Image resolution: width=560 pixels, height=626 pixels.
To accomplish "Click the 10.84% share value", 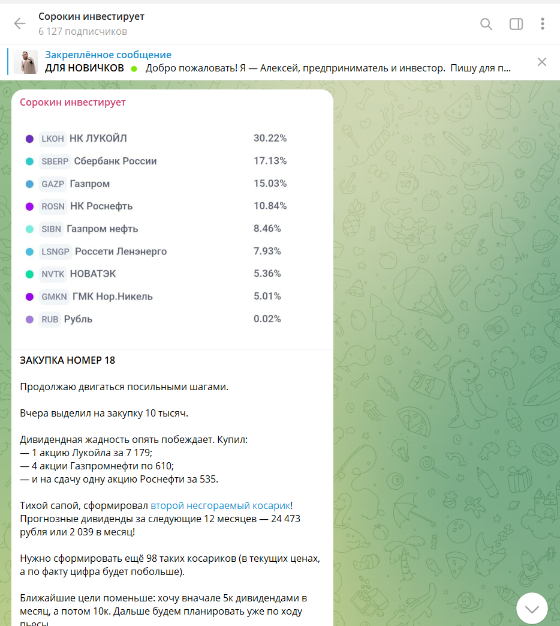I will 270,206.
